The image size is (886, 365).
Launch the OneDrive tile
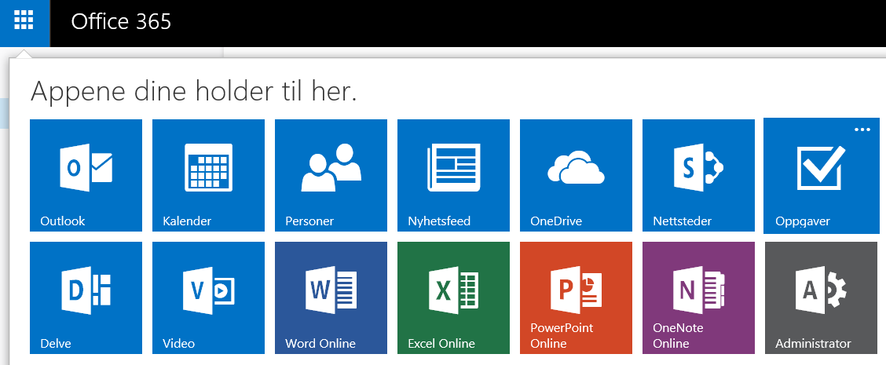click(576, 175)
